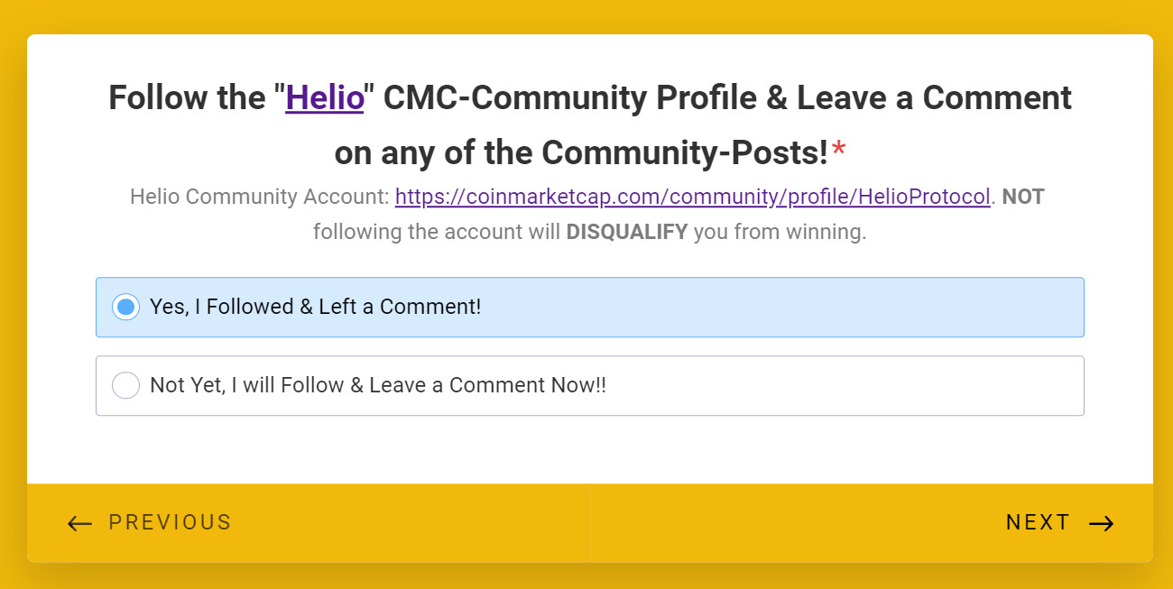Click "following the account will" description text
The height and width of the screenshot is (589, 1173).
(x=437, y=232)
